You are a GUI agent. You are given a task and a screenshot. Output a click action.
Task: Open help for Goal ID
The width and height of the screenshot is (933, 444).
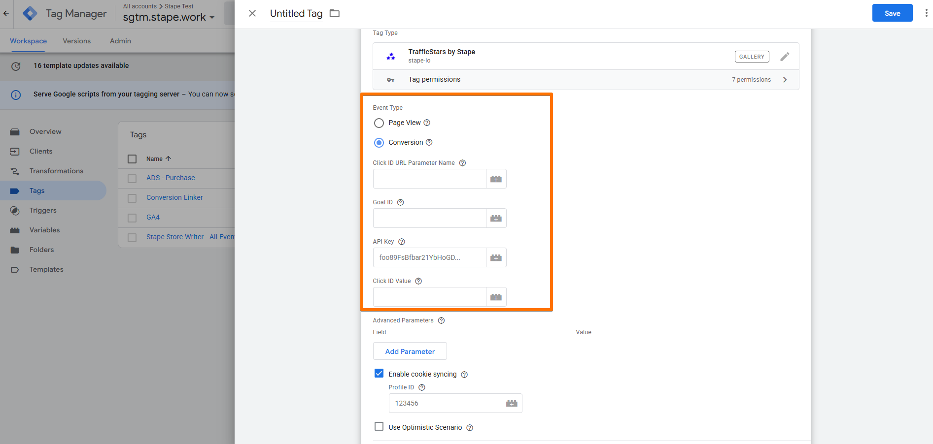pyautogui.click(x=400, y=202)
